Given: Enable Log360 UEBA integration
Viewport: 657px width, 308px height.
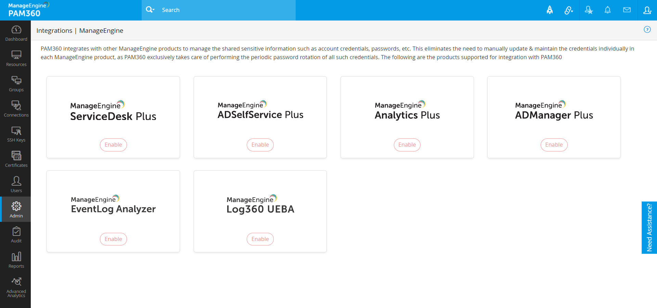Looking at the screenshot, I should click(260, 239).
